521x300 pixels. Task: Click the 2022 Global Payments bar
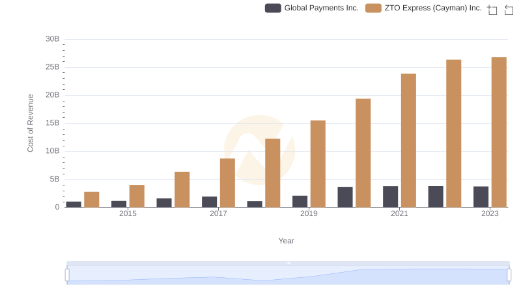(x=436, y=197)
